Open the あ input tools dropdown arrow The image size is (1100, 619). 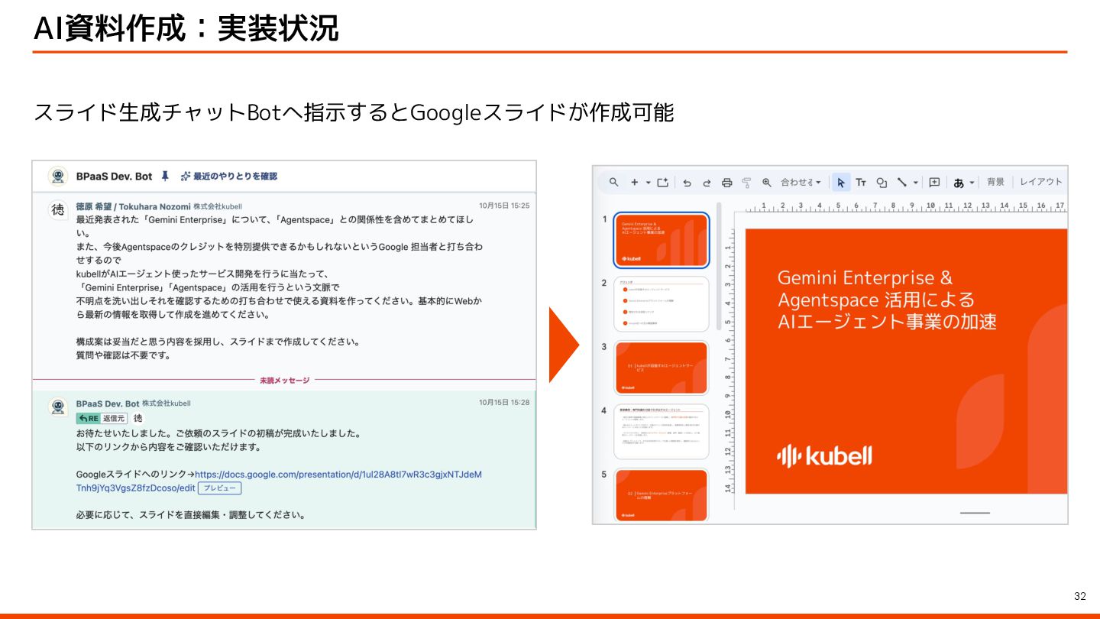pos(972,183)
